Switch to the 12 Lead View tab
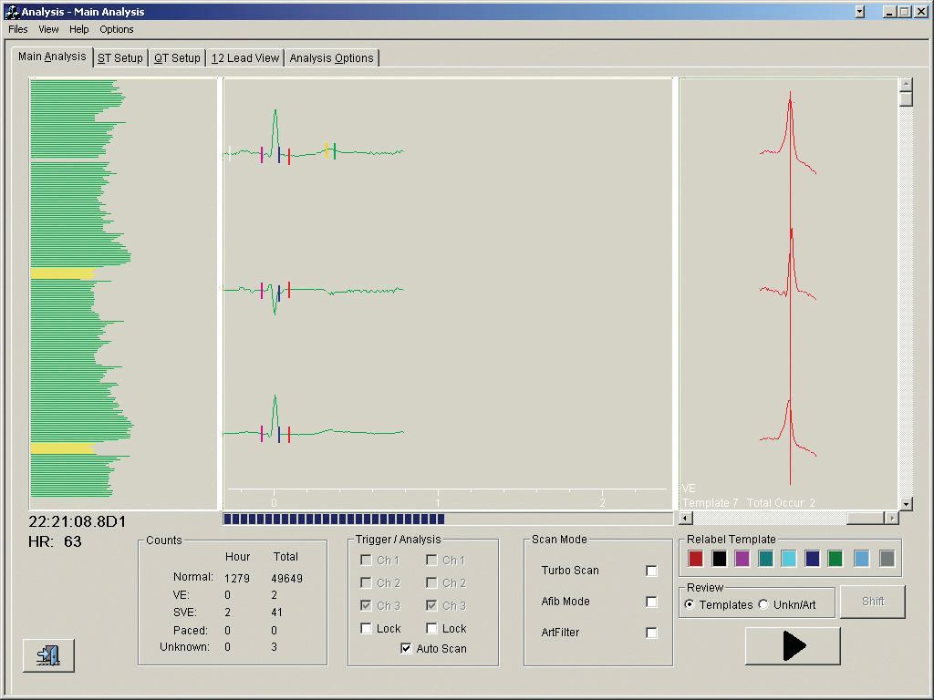Viewport: 934px width, 700px height. [x=245, y=58]
